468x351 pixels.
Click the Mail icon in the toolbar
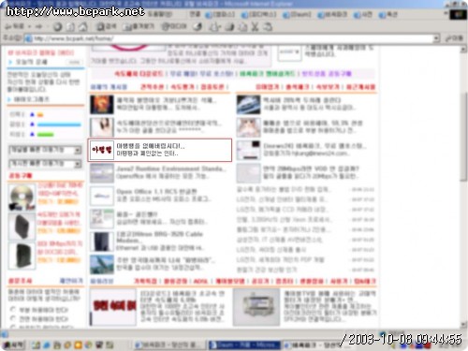click(x=214, y=27)
